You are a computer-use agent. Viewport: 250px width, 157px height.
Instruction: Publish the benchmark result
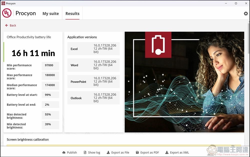(69, 152)
